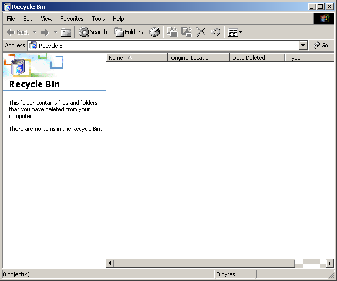This screenshot has height=281, width=337.
Task: Click the Up folder toolbar icon
Action: click(x=66, y=32)
